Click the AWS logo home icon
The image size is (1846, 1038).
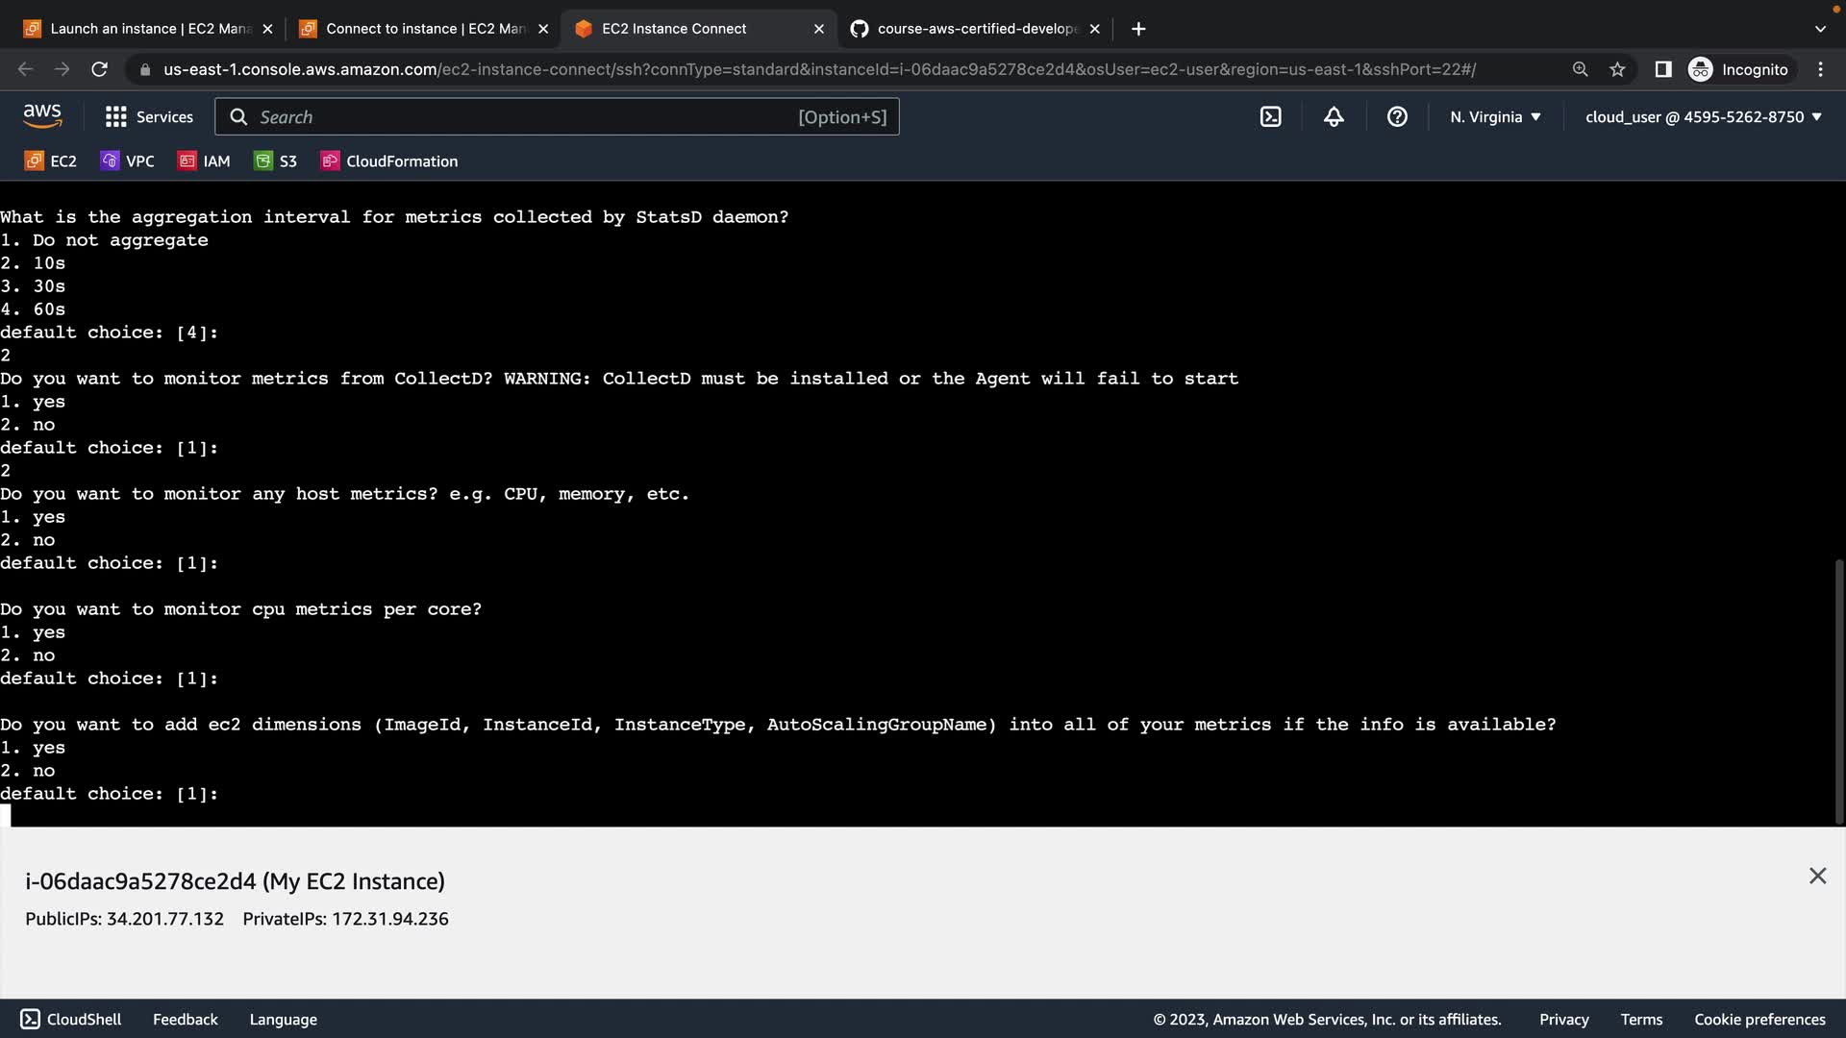pos(42,116)
